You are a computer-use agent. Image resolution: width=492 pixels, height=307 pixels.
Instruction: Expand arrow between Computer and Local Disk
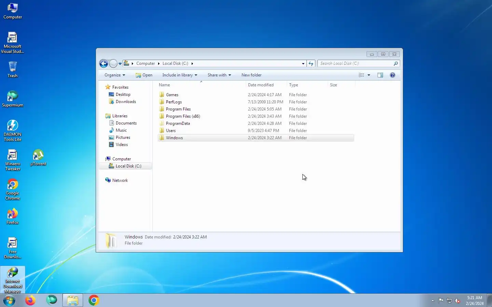coord(159,63)
